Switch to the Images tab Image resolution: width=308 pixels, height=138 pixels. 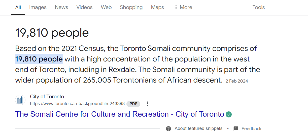click(x=38, y=7)
